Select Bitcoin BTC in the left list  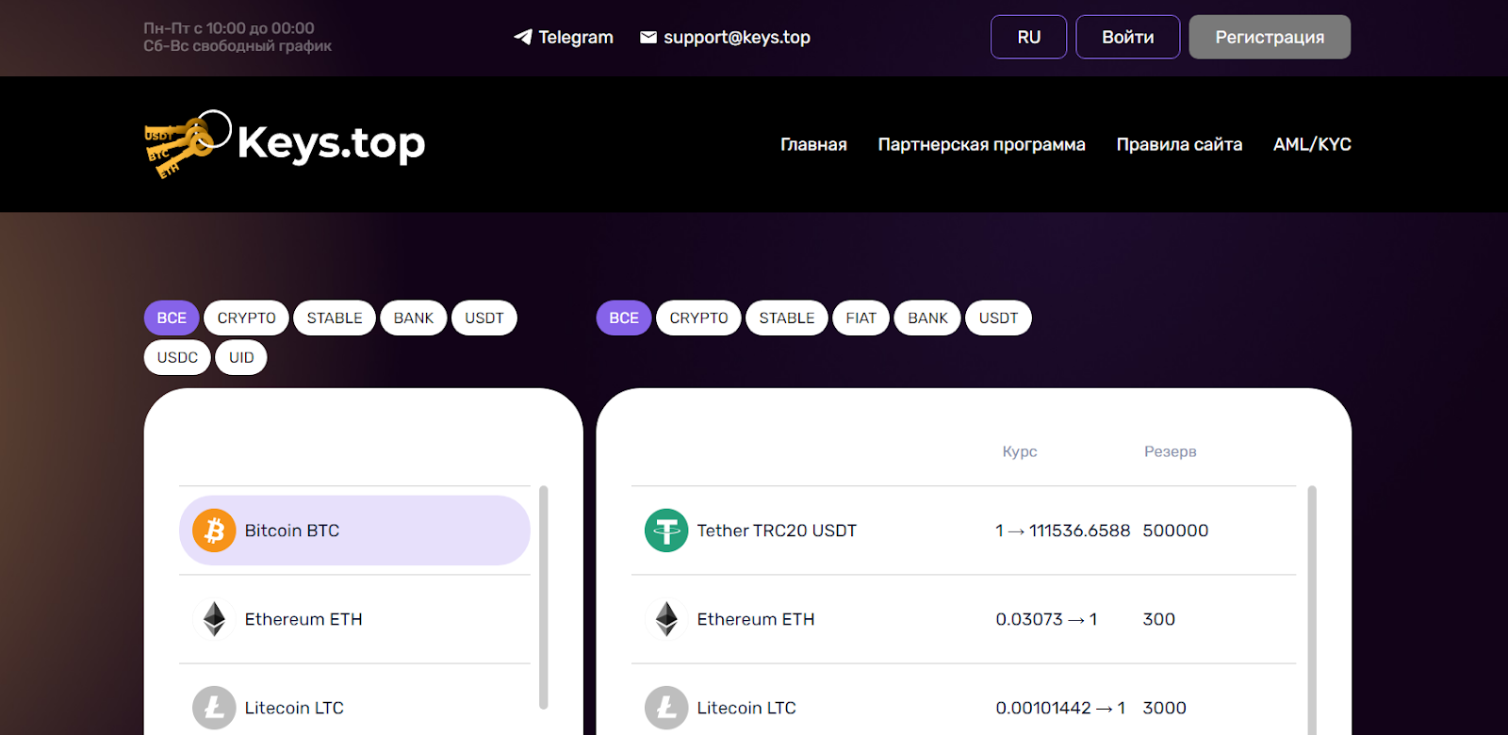(354, 531)
